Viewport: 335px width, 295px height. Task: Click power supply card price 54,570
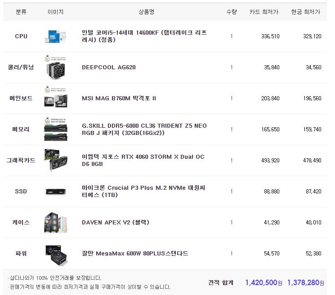pyautogui.click(x=272, y=253)
